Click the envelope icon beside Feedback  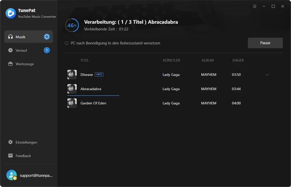10,155
